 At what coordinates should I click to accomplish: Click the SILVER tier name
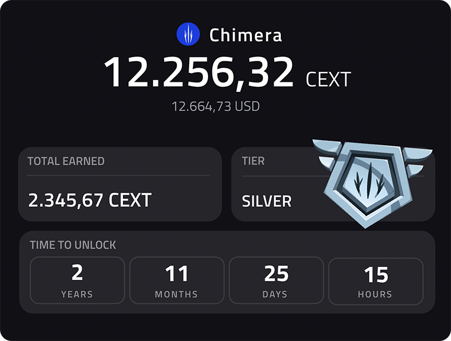point(266,201)
